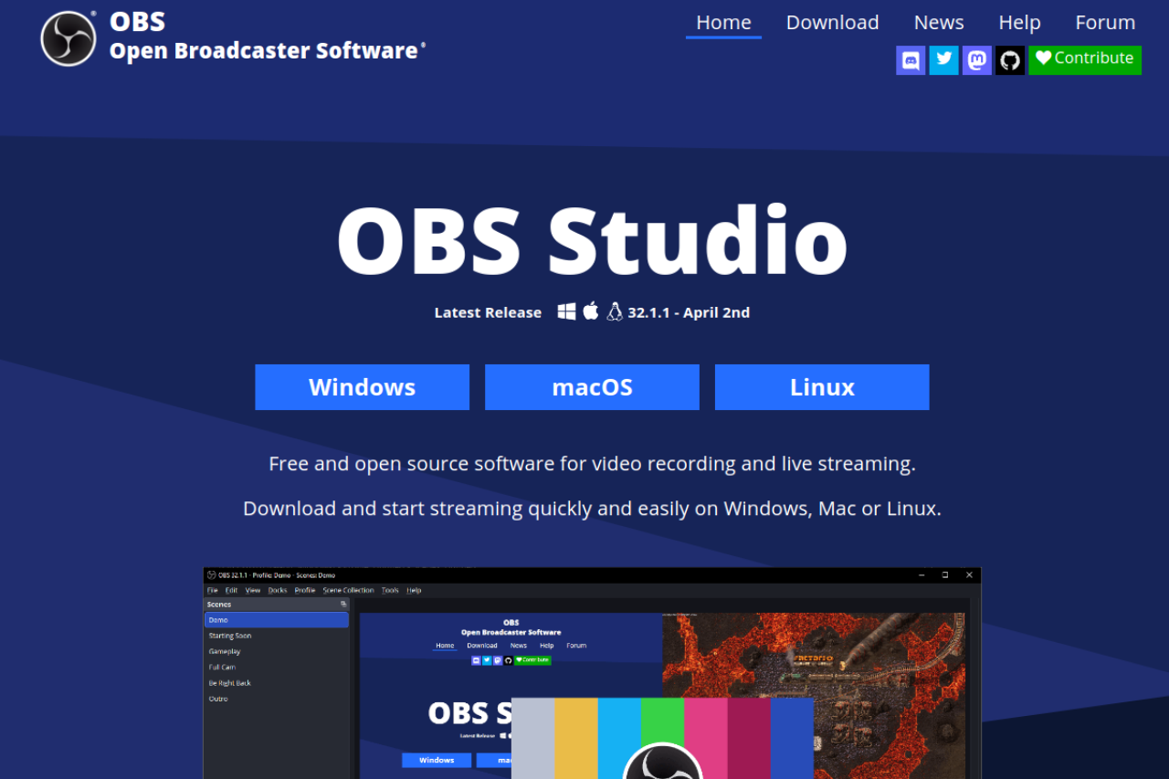Open Help in the app screenshot's menu bar
The image size is (1169, 779).
tap(414, 591)
